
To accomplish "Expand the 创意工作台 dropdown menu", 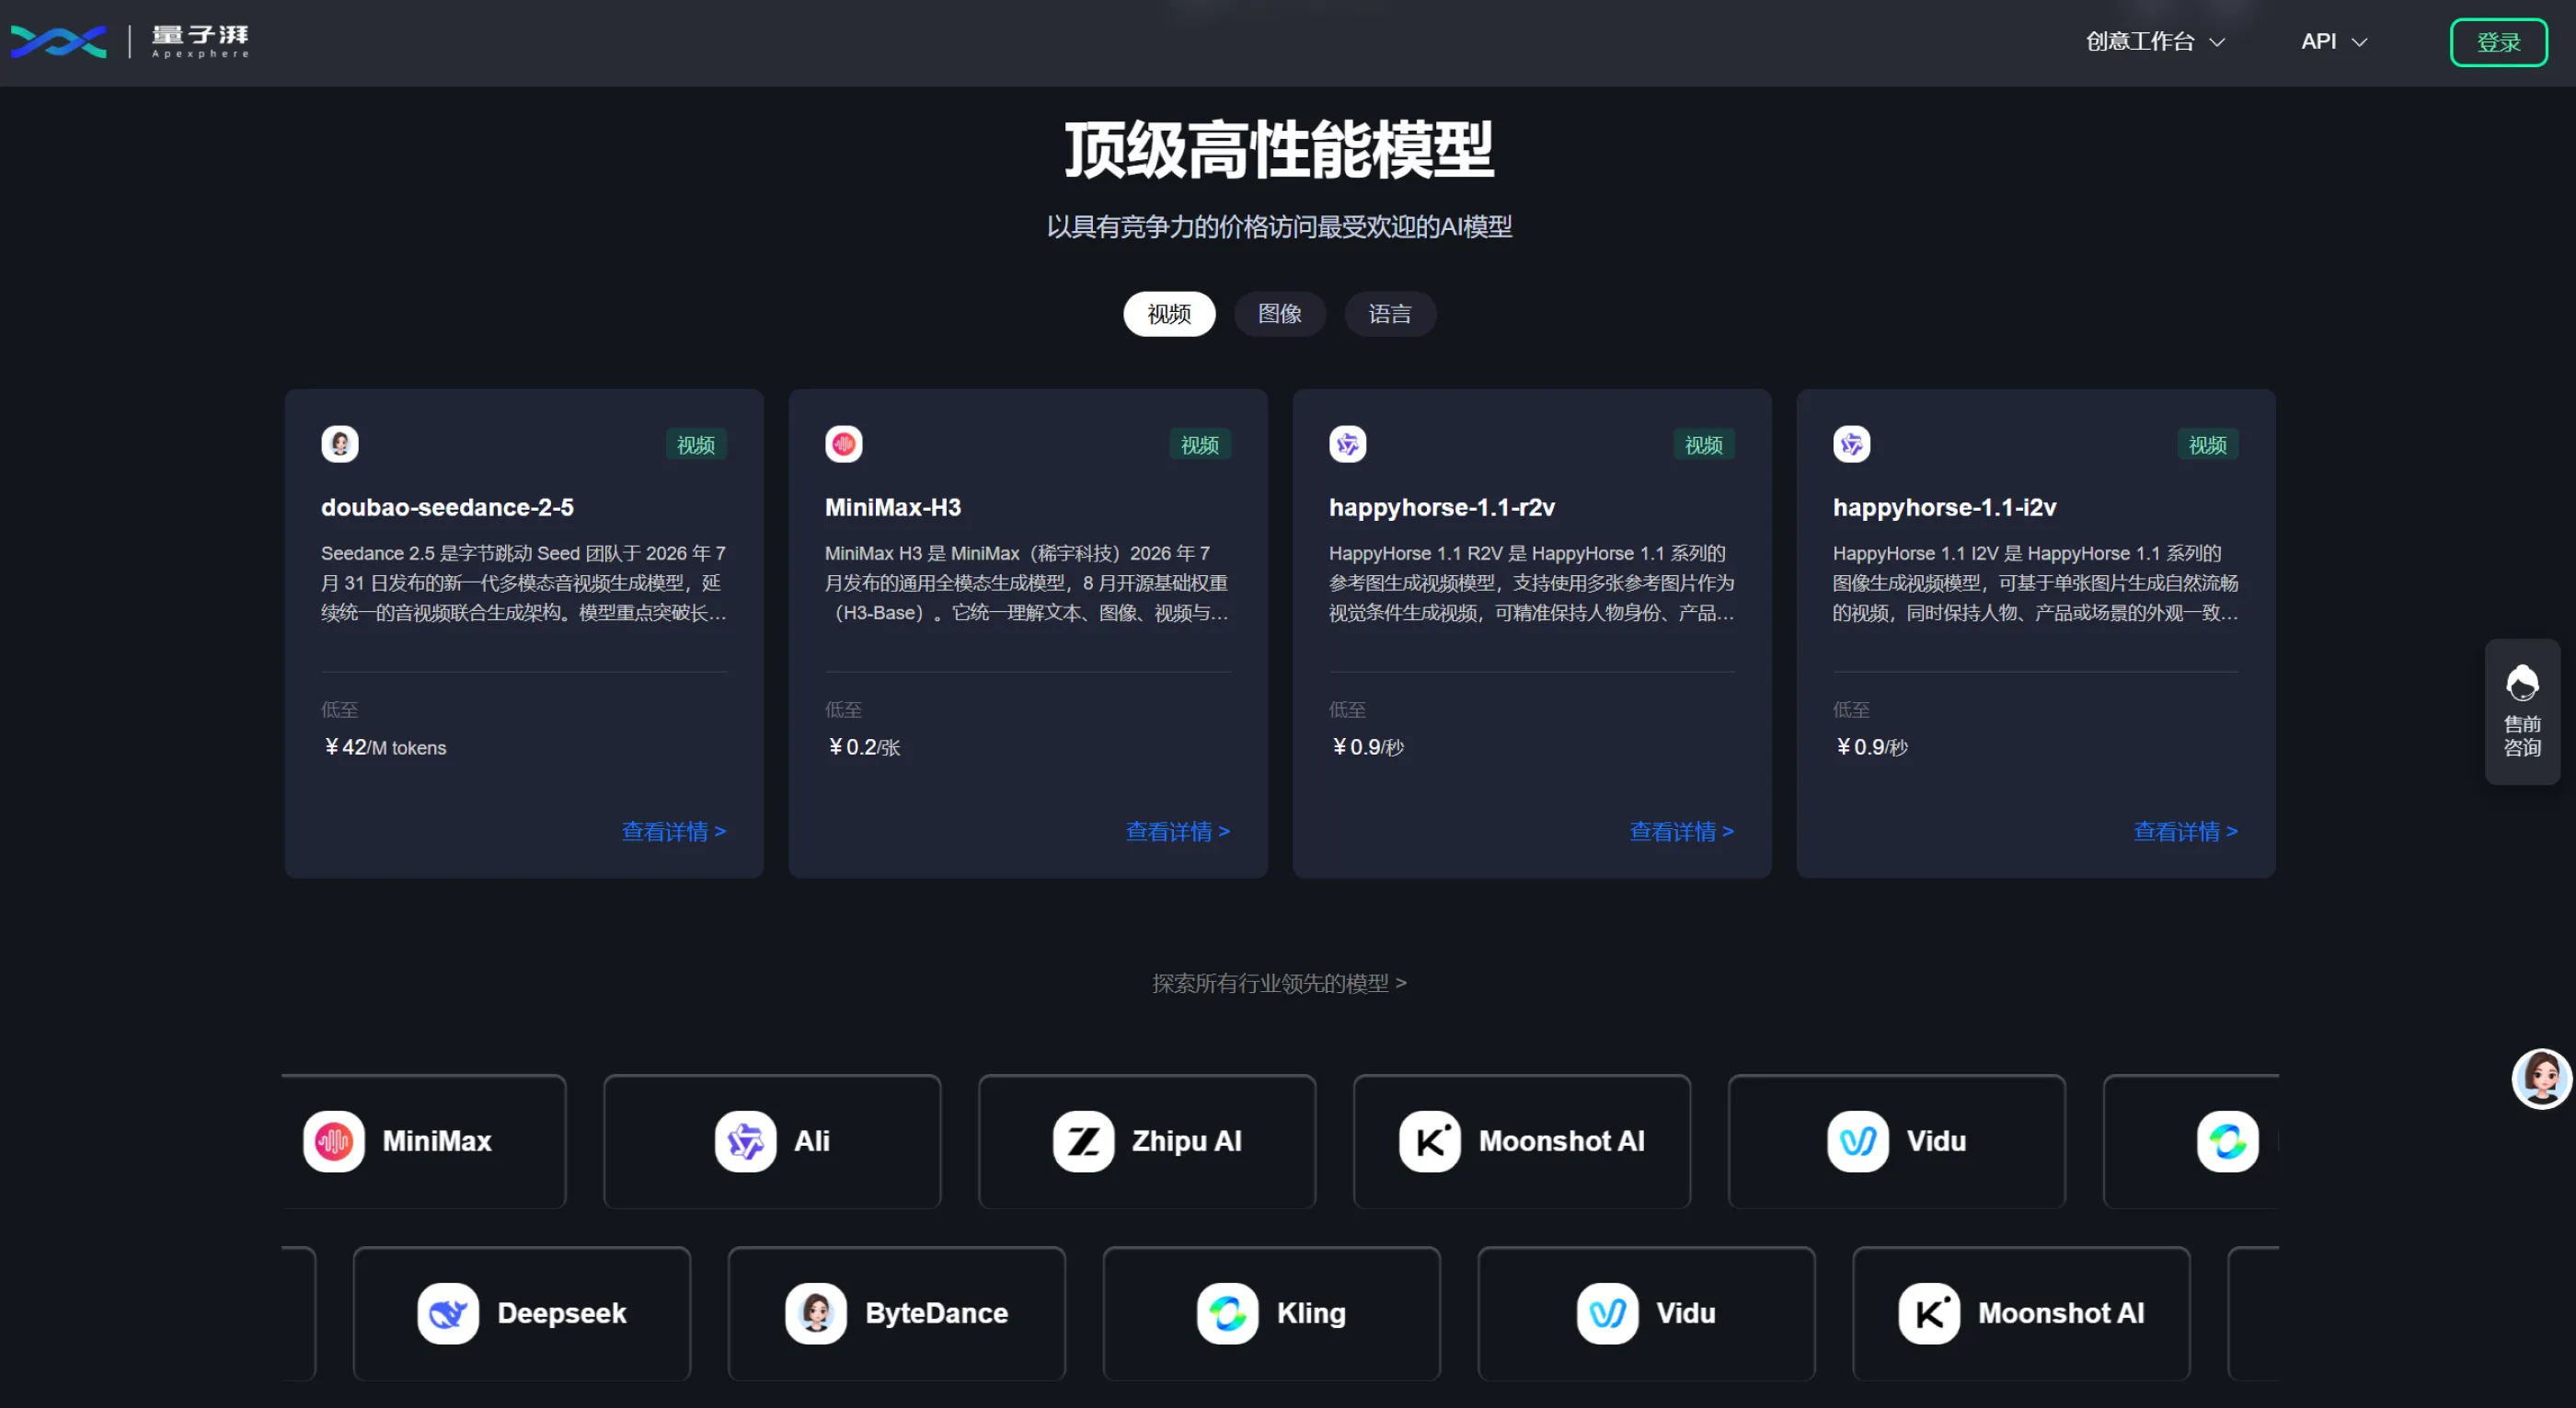I will pos(2155,42).
